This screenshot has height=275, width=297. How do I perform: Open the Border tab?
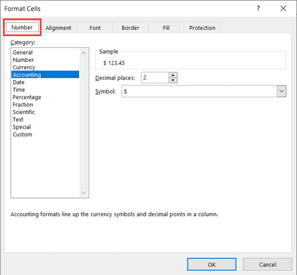[130, 28]
